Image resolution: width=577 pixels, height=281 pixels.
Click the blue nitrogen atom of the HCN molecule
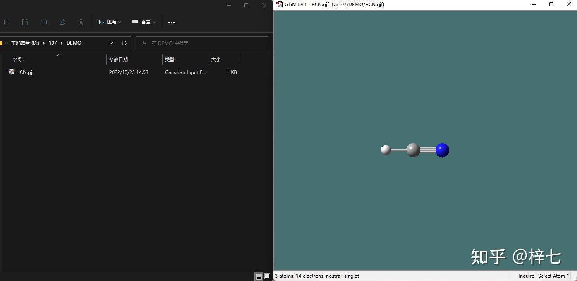(x=443, y=150)
